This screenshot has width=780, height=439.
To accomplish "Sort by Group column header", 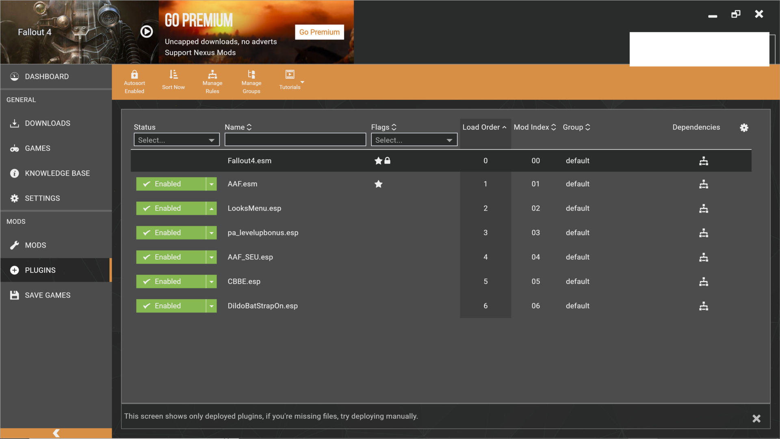I will (576, 127).
